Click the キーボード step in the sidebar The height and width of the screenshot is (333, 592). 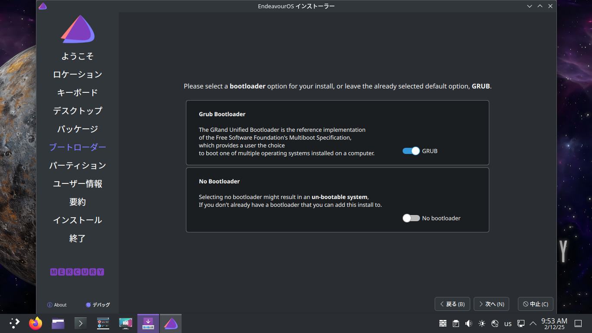[78, 92]
